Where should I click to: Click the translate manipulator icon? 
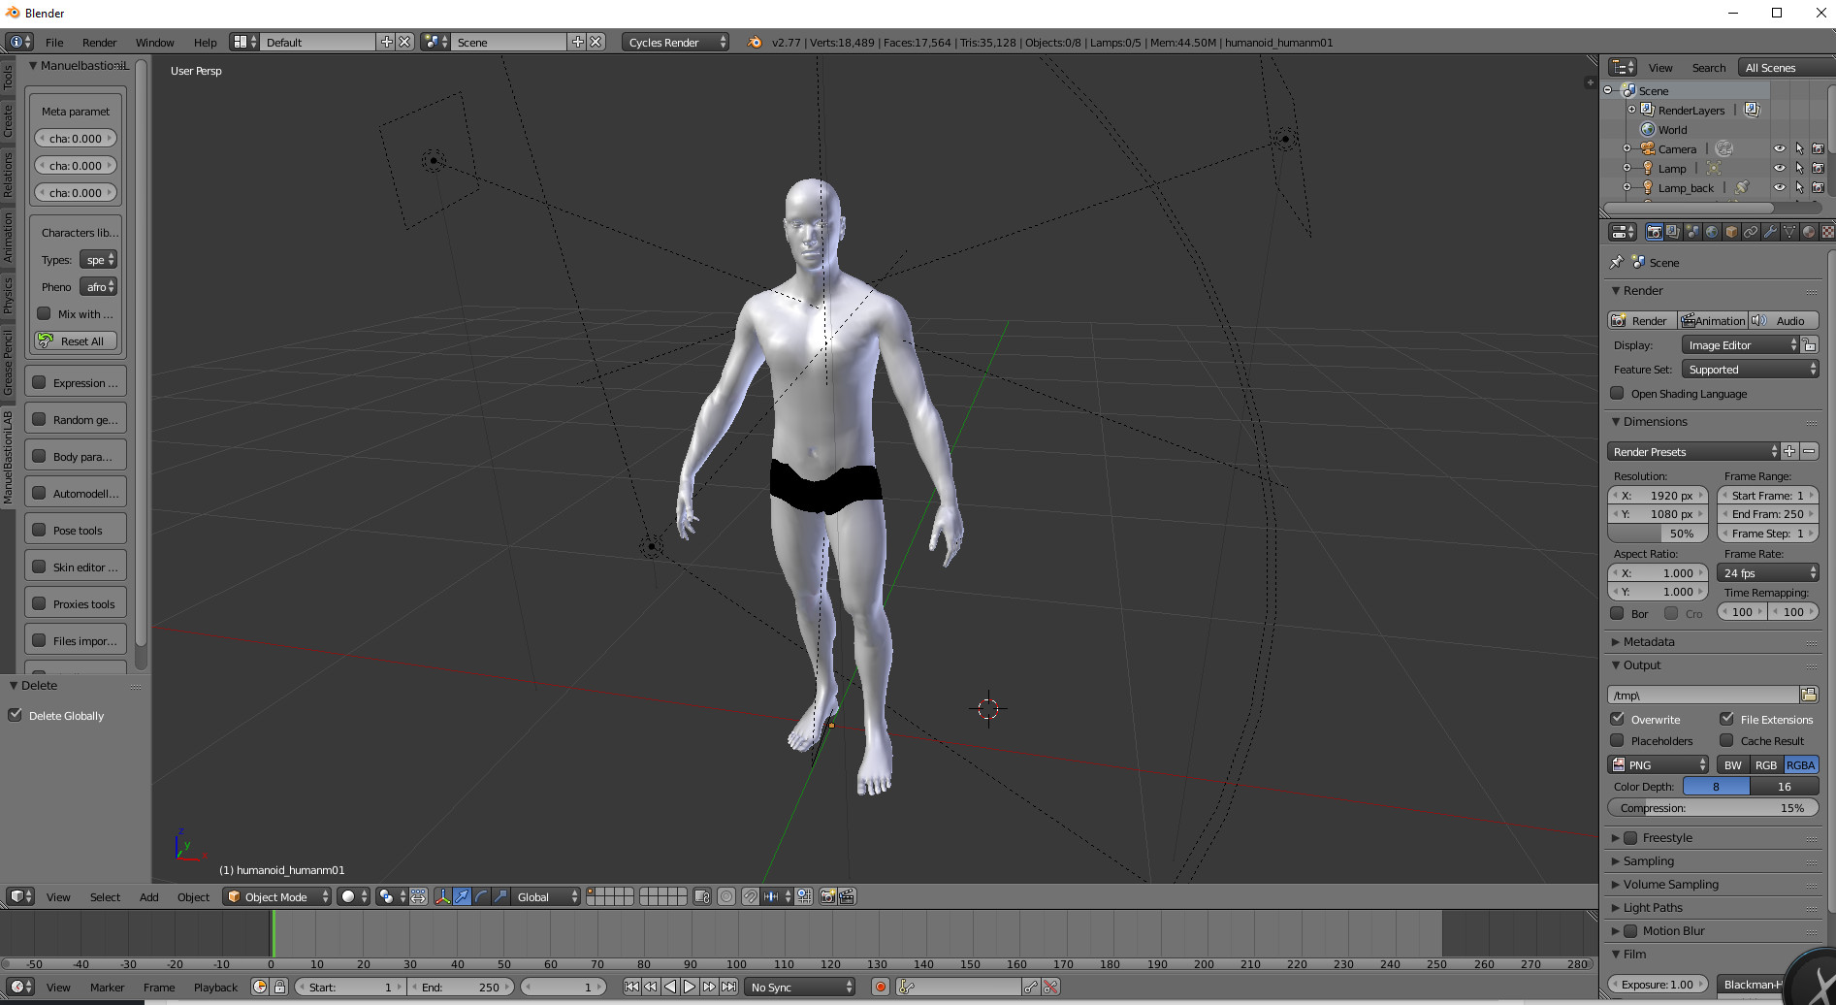tap(462, 896)
